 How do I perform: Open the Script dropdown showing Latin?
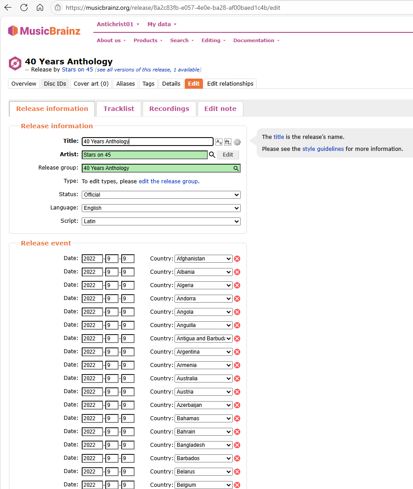tap(161, 221)
